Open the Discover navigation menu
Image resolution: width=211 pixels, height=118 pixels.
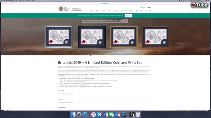click(x=124, y=11)
